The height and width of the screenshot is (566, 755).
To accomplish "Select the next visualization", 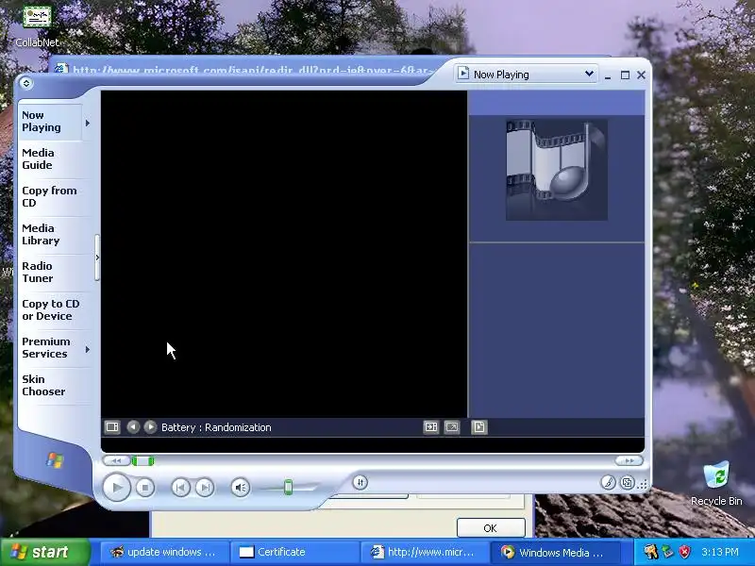I will point(150,427).
